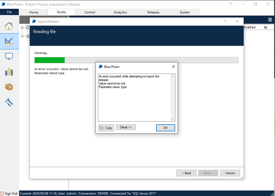This screenshot has width=275, height=196.
Task: Collapse the second tree node in Studio panel
Action: 22,36
